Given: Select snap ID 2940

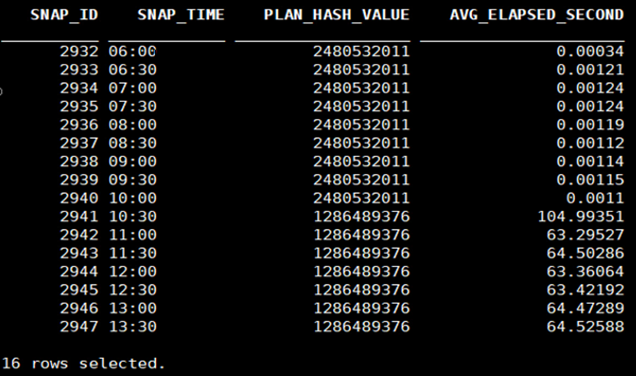Looking at the screenshot, I should tap(79, 198).
